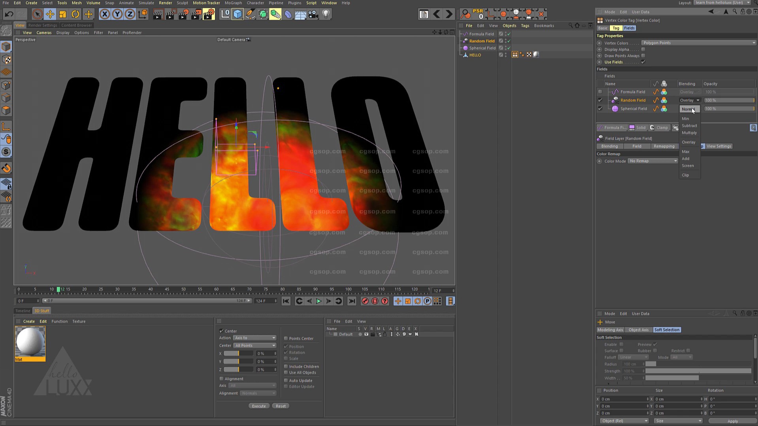Viewport: 758px width, 426px height.
Task: Open the Center All Points dropdown
Action: pyautogui.click(x=254, y=346)
